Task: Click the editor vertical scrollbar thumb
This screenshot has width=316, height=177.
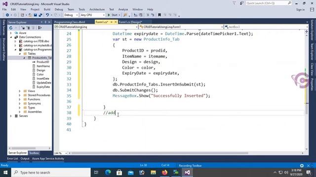Action: [307, 108]
